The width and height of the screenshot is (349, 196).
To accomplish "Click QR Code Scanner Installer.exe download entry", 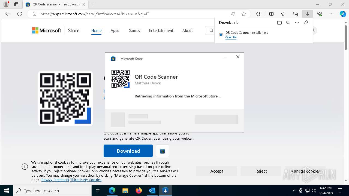I will (x=263, y=35).
